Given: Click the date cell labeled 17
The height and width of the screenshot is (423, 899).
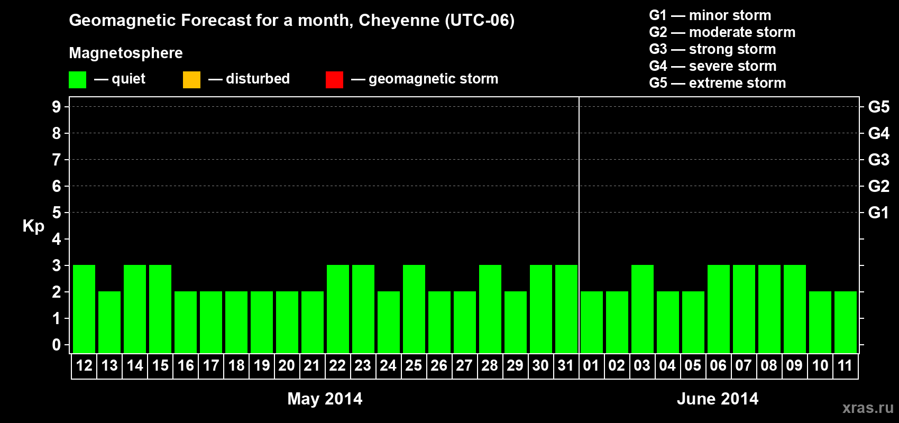Looking at the screenshot, I should pyautogui.click(x=211, y=366).
